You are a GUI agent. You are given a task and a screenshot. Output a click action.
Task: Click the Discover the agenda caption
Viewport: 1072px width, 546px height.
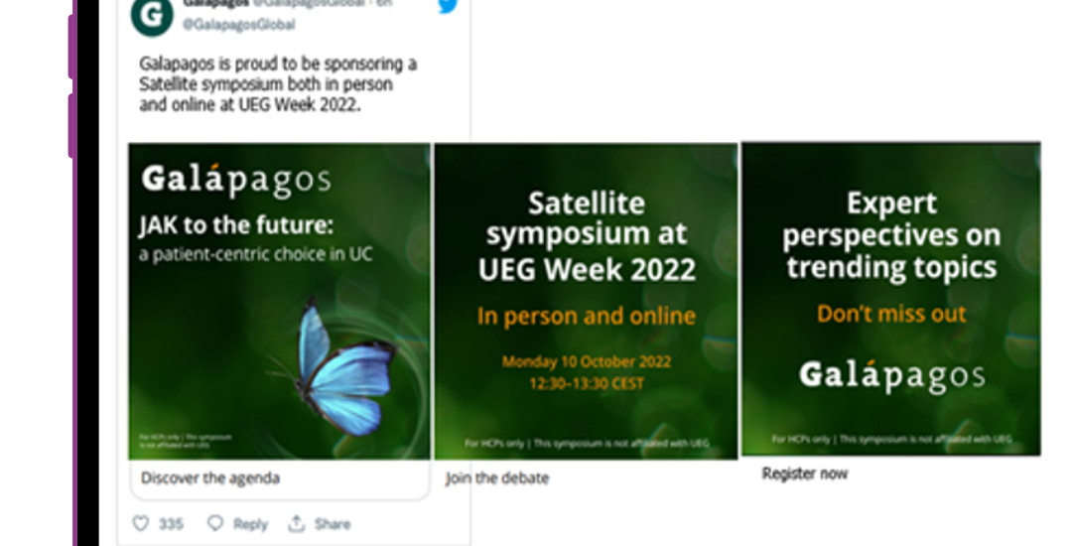click(x=209, y=478)
